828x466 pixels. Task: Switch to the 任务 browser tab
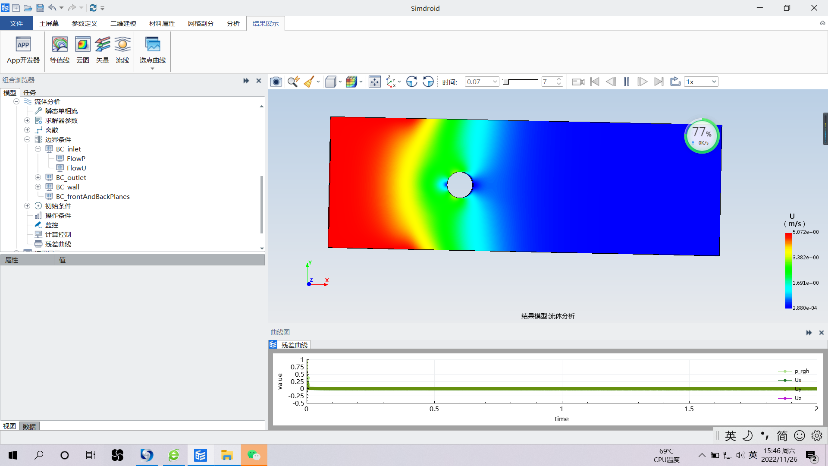(x=30, y=92)
